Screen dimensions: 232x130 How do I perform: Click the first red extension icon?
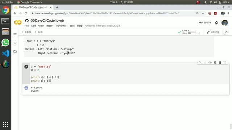click(210, 13)
